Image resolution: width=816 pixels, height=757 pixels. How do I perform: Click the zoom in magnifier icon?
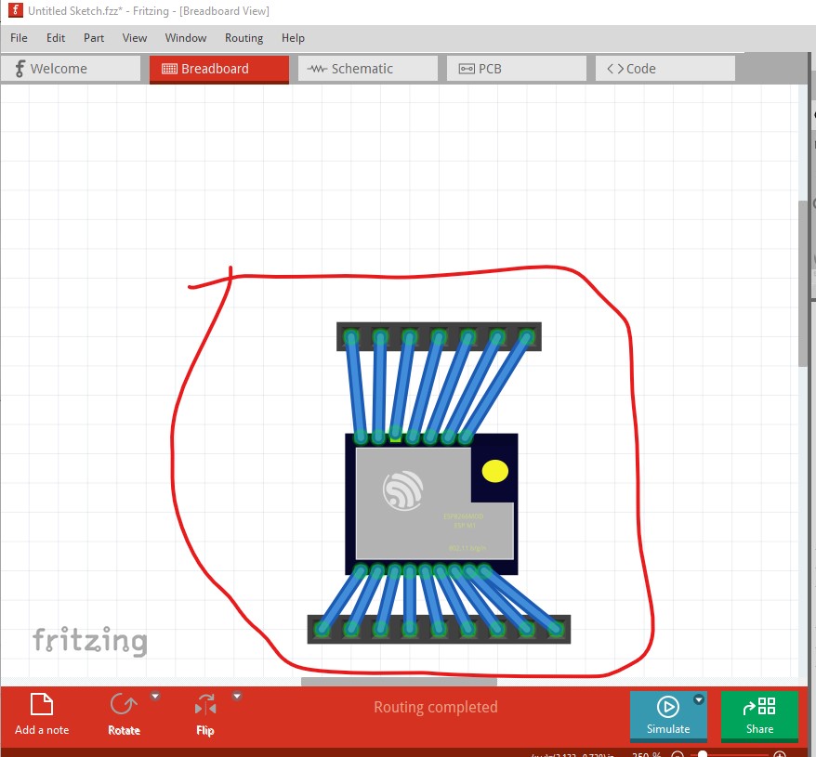[780, 755]
